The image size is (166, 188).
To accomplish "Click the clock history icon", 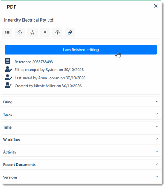I will pyautogui.click(x=20, y=33).
